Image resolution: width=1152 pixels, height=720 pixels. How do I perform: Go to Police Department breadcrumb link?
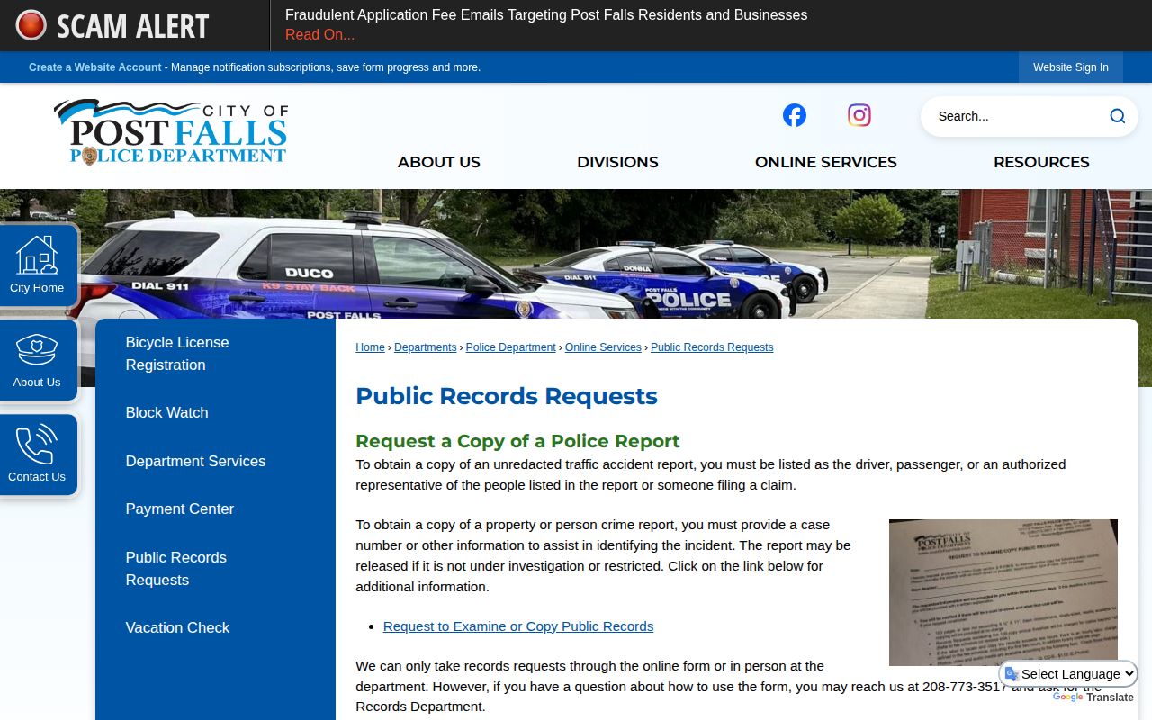(x=510, y=347)
